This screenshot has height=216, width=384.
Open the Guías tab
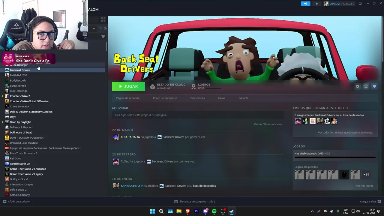[222, 98]
